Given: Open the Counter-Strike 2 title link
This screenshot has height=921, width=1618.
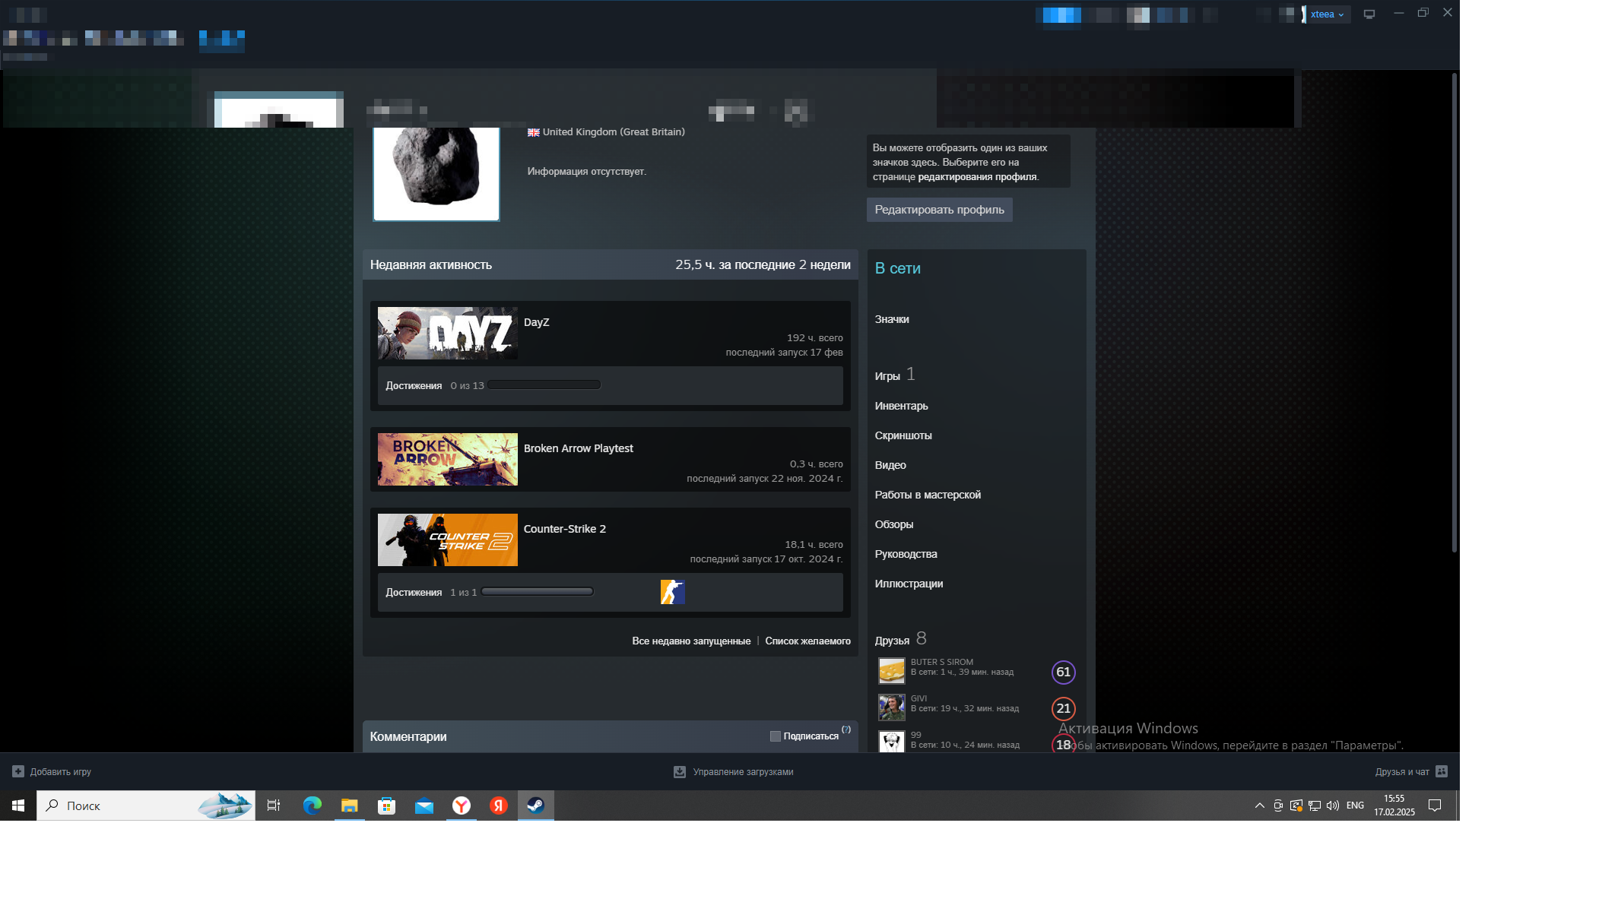Looking at the screenshot, I should tap(564, 529).
